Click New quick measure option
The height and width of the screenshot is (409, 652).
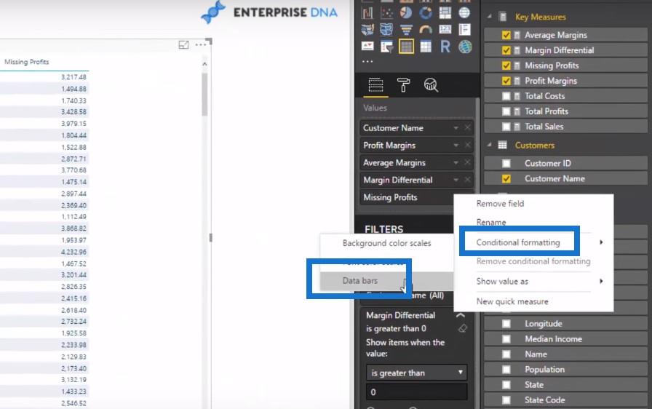[x=512, y=301]
